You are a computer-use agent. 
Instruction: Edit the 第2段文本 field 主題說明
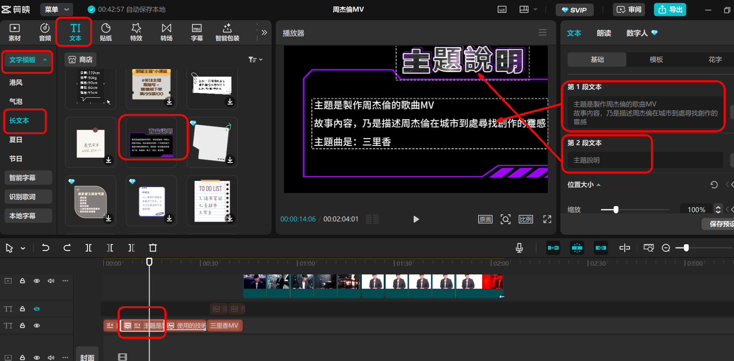coord(645,160)
